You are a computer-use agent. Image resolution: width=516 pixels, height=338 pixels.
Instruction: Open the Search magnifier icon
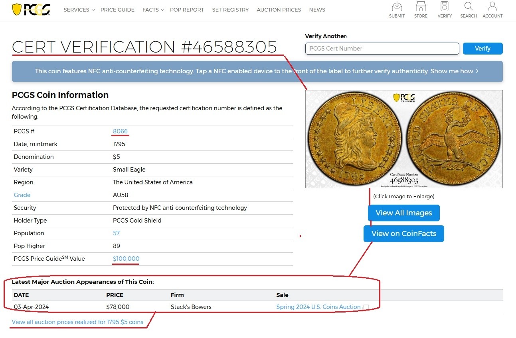point(469,10)
